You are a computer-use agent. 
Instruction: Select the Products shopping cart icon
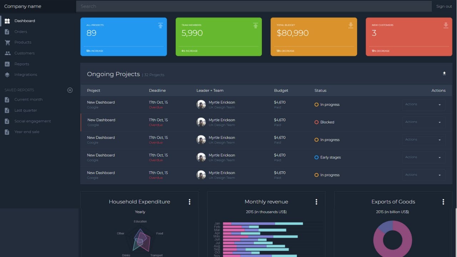tap(7, 42)
